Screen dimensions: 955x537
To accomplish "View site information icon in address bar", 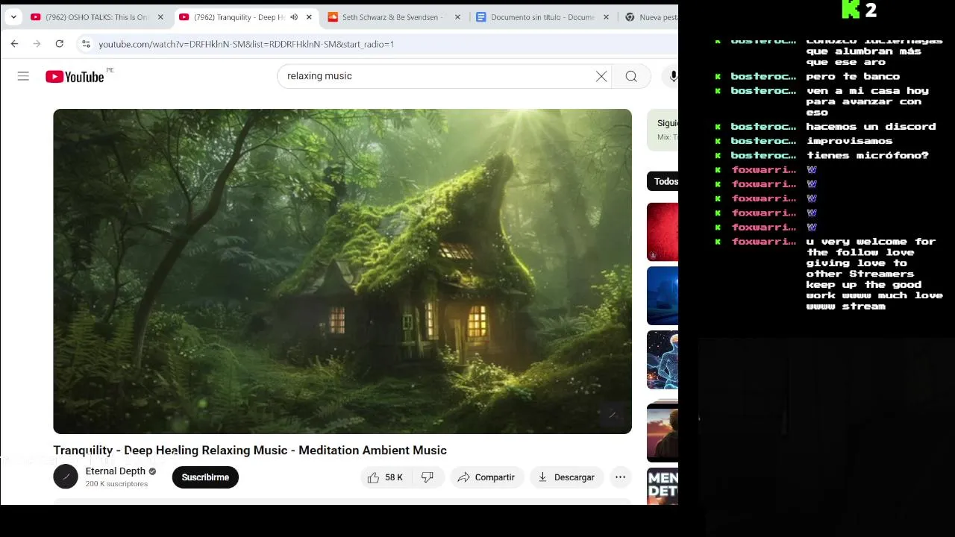I will [x=86, y=44].
